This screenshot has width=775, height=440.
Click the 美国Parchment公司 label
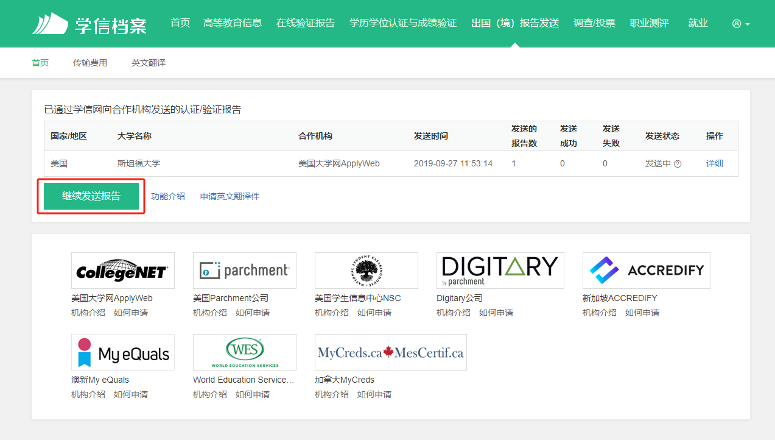click(231, 298)
